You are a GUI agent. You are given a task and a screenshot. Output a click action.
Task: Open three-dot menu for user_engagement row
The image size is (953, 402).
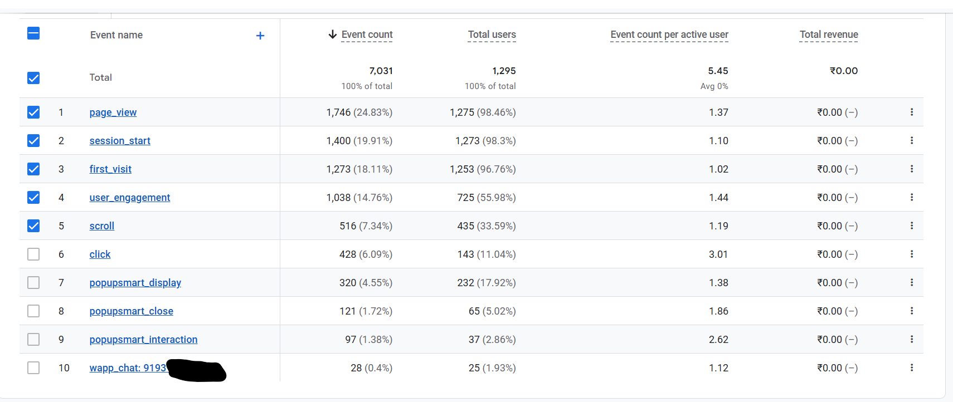pos(912,197)
